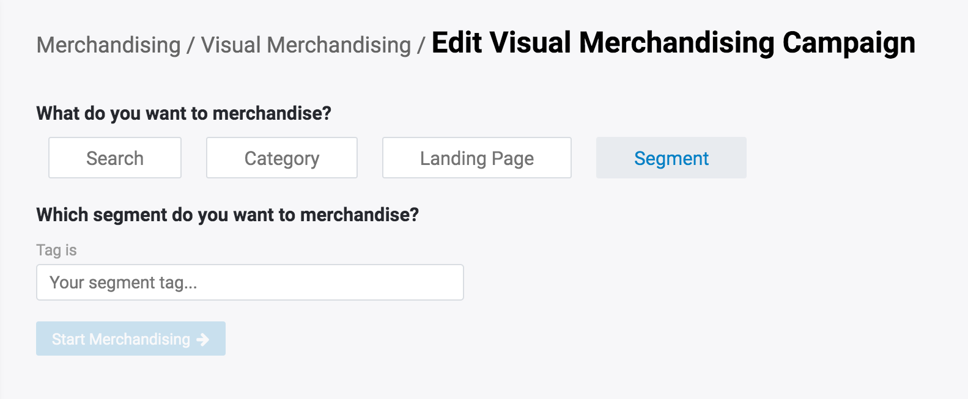
Task: Select the highlighted Segment option
Action: (x=671, y=158)
